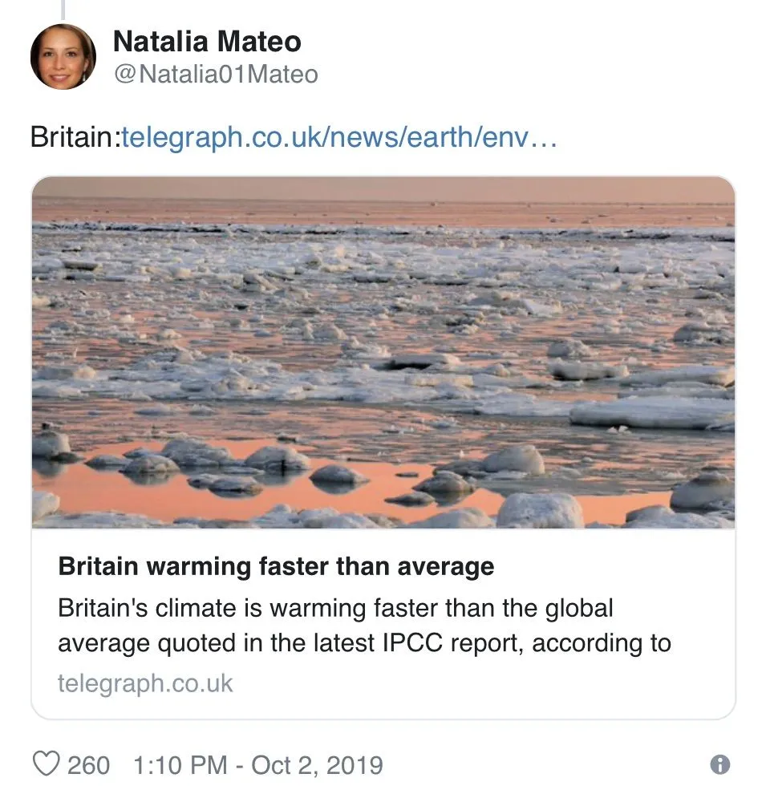Image resolution: width=766 pixels, height=794 pixels.
Task: Open the "1:10 PM" tweet time
Action: [178, 764]
